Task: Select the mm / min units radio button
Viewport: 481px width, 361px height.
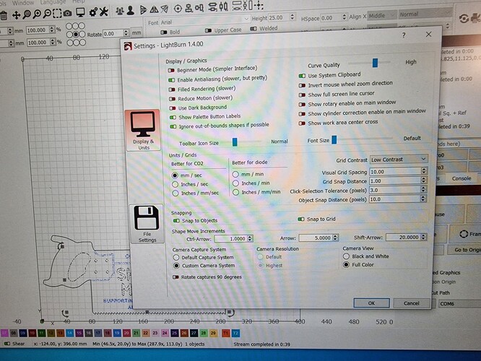Action: (x=235, y=174)
